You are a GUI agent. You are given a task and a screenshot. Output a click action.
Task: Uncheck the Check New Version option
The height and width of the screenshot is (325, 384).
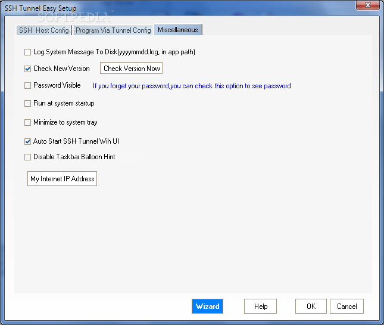pyautogui.click(x=27, y=69)
